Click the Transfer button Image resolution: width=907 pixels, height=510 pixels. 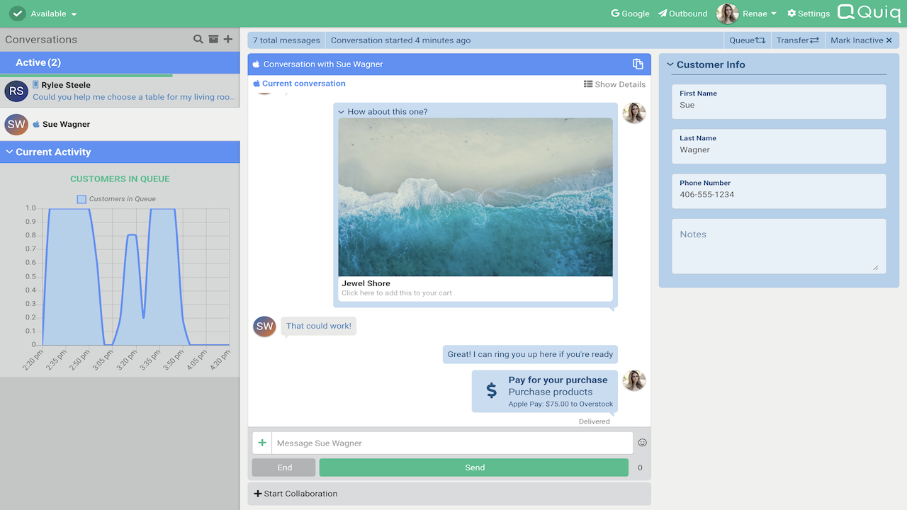point(797,40)
